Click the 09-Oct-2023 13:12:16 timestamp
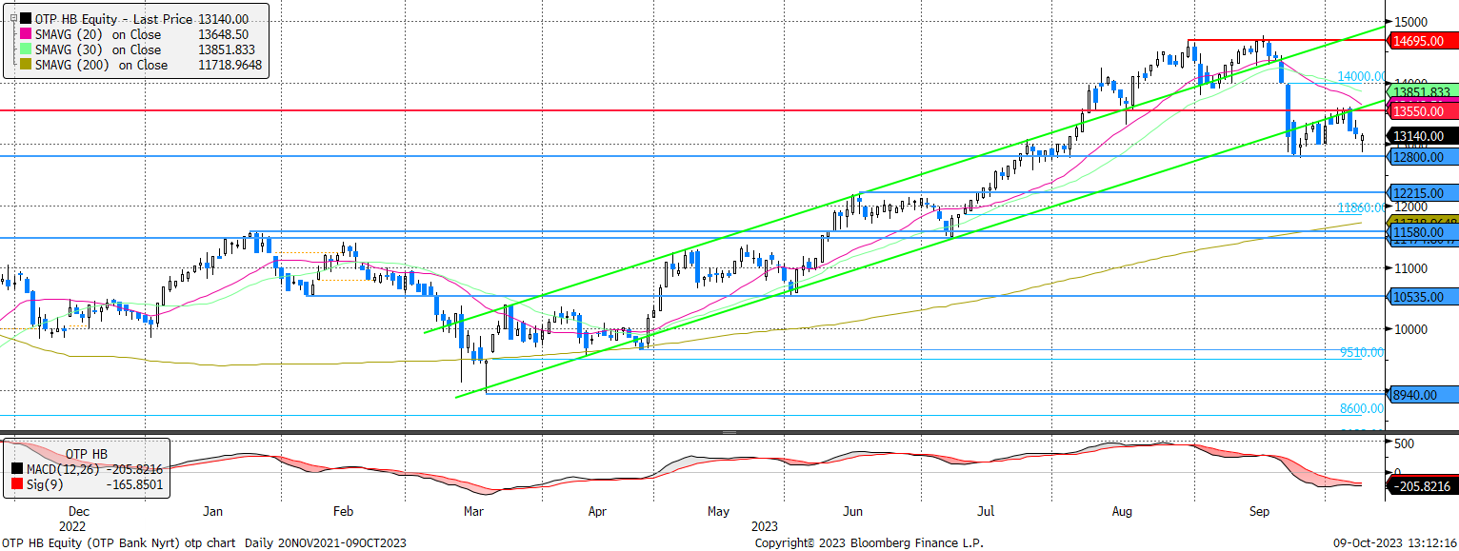Viewport: 1459px width, 551px height. click(1394, 543)
